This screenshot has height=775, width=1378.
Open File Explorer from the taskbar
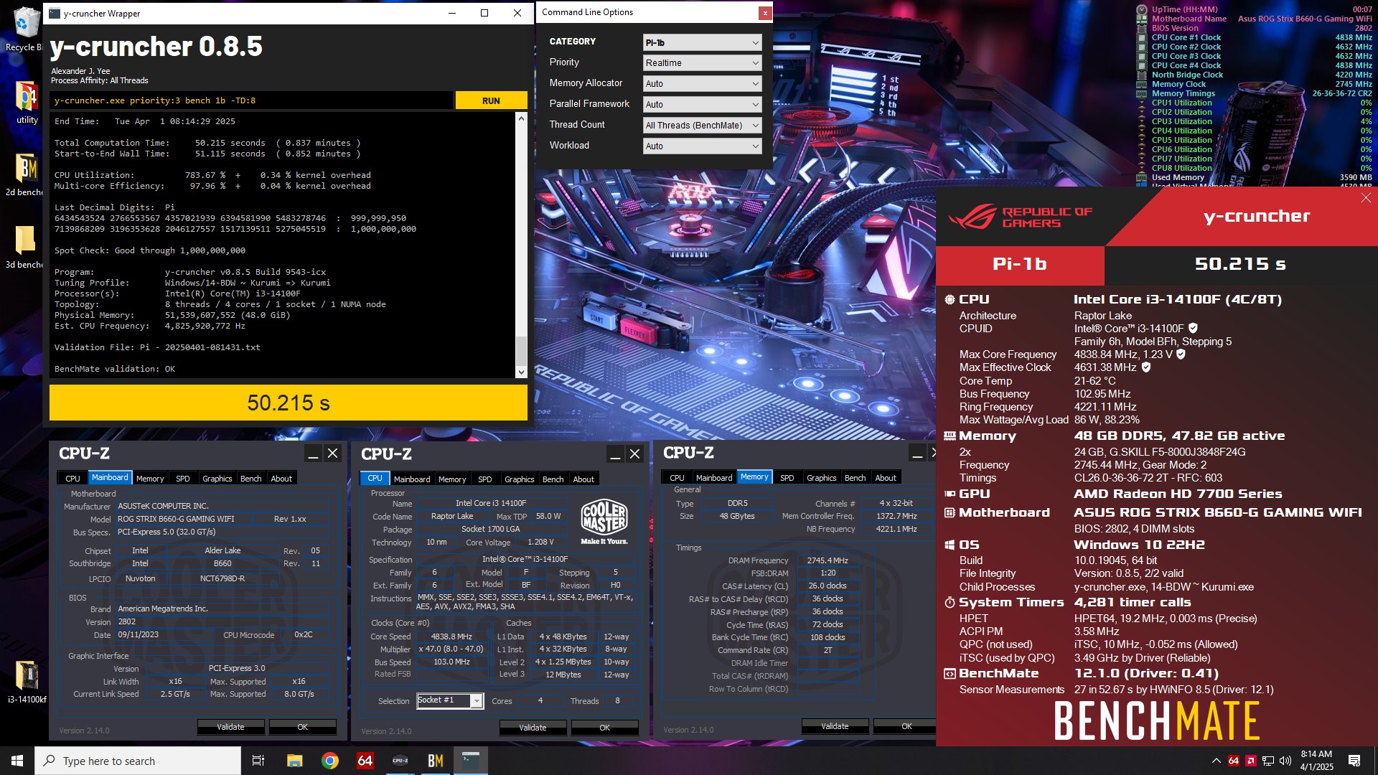pos(295,761)
